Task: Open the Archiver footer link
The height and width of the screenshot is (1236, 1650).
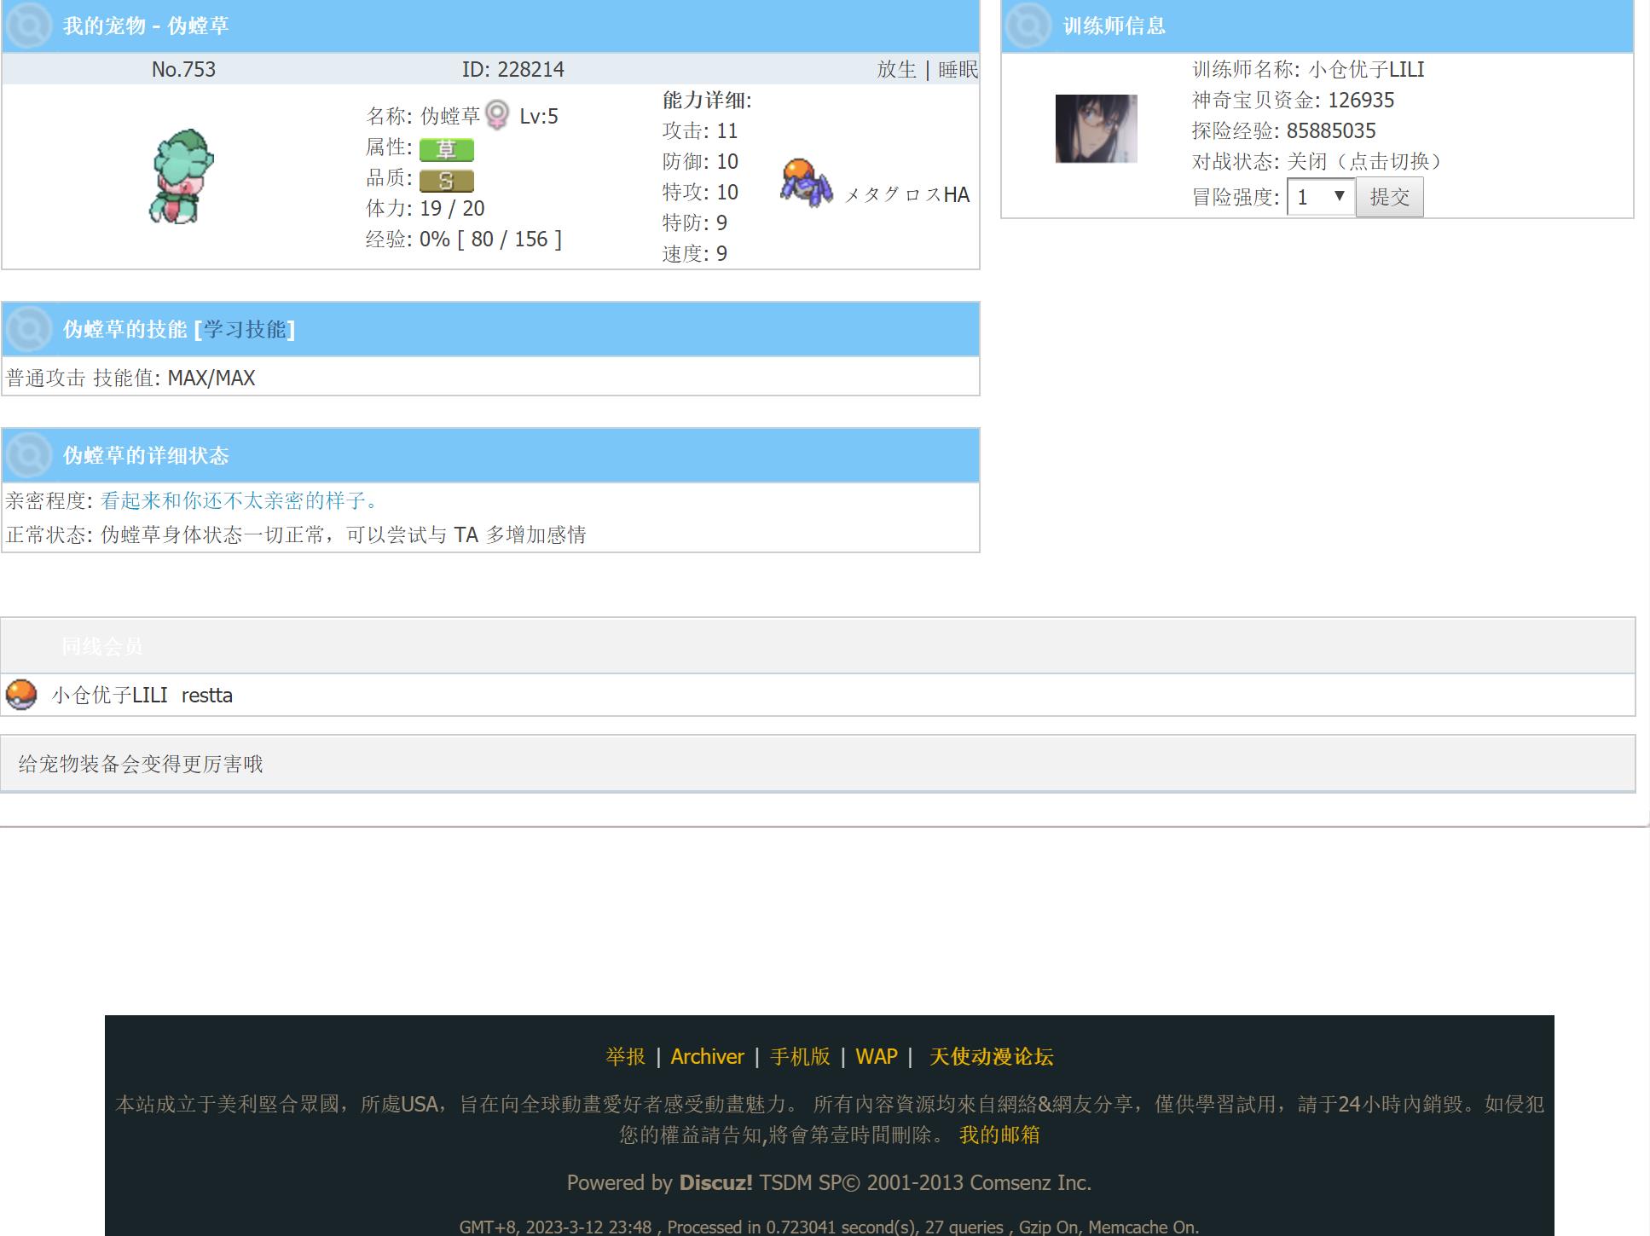Action: pos(707,1056)
